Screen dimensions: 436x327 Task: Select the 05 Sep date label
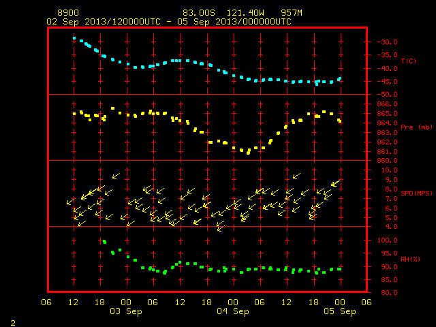[x=340, y=311]
